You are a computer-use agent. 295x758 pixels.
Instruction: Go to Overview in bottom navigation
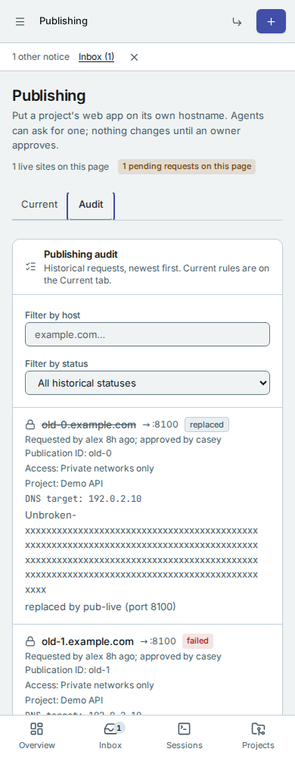click(x=37, y=736)
